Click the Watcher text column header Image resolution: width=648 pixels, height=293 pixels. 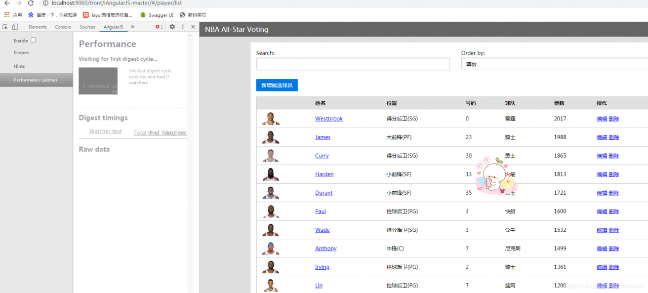pyautogui.click(x=105, y=132)
